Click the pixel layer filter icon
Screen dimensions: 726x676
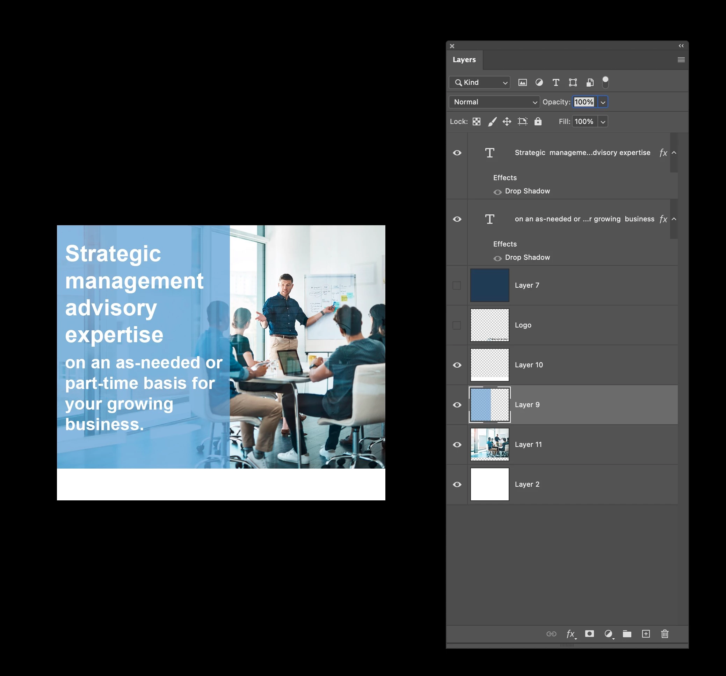(x=522, y=82)
